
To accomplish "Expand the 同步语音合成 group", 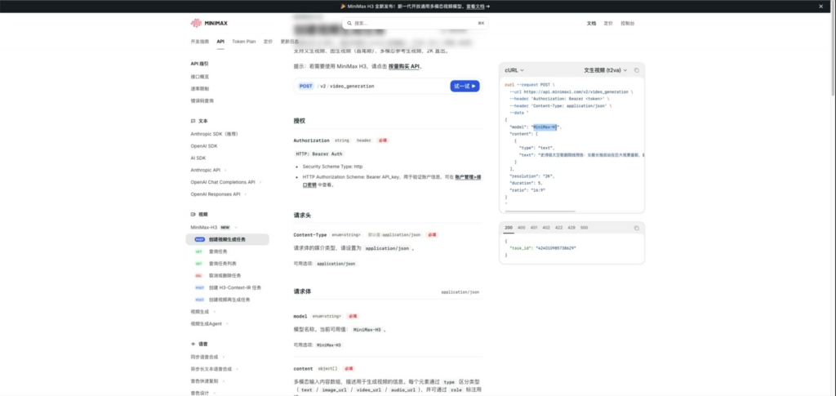I will point(207,357).
